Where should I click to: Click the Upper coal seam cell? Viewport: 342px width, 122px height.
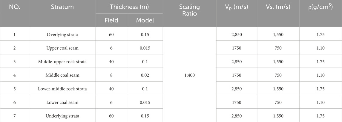[x=62, y=48]
